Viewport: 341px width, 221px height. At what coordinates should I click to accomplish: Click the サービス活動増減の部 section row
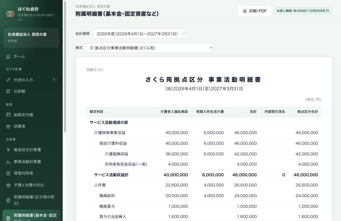click(x=204, y=122)
